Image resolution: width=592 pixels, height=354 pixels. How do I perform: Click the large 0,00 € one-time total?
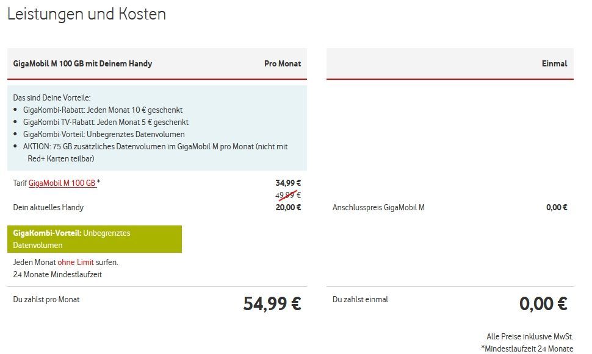coord(543,303)
